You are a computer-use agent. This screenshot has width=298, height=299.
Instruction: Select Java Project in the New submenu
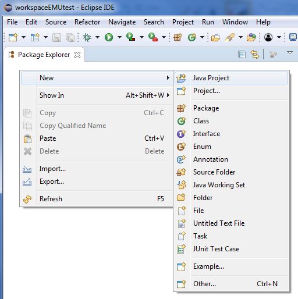pyautogui.click(x=232, y=78)
